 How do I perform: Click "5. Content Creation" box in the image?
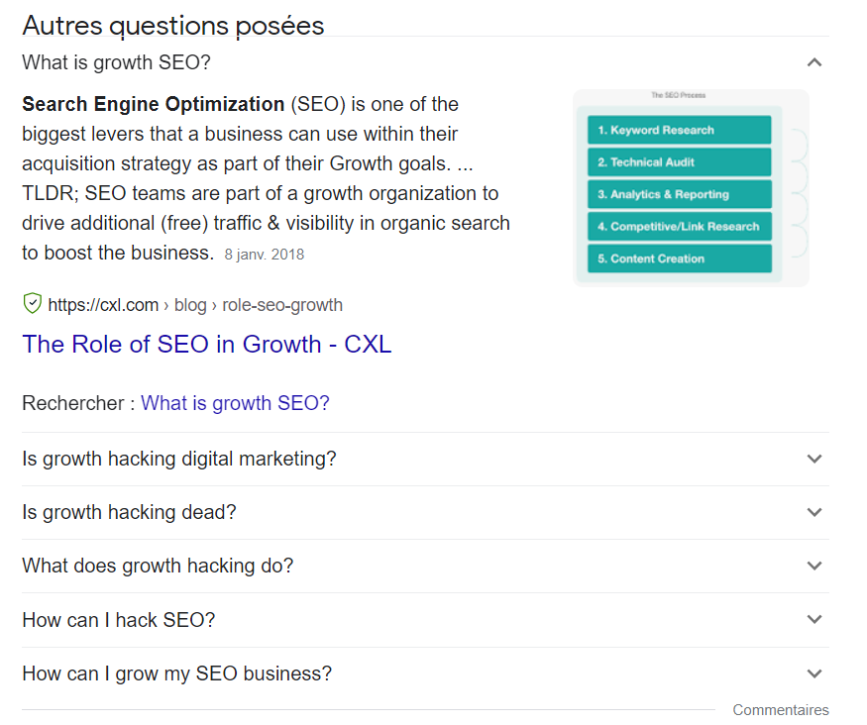point(680,259)
